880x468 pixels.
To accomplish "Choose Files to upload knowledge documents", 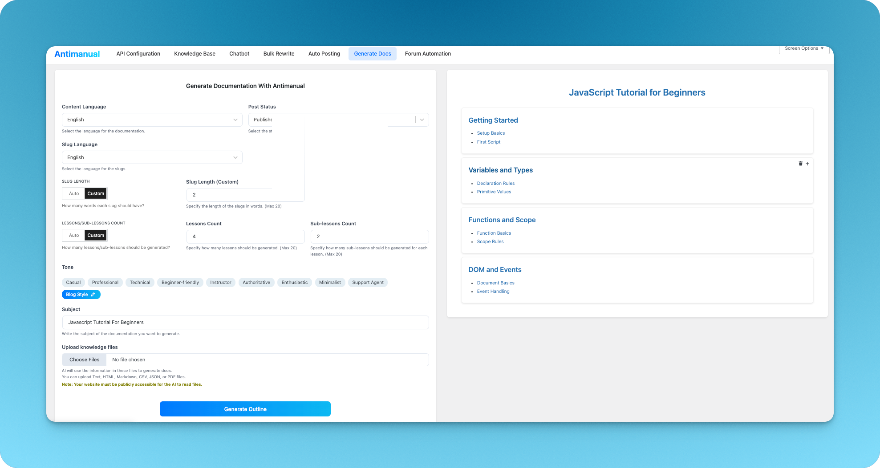I will point(84,359).
